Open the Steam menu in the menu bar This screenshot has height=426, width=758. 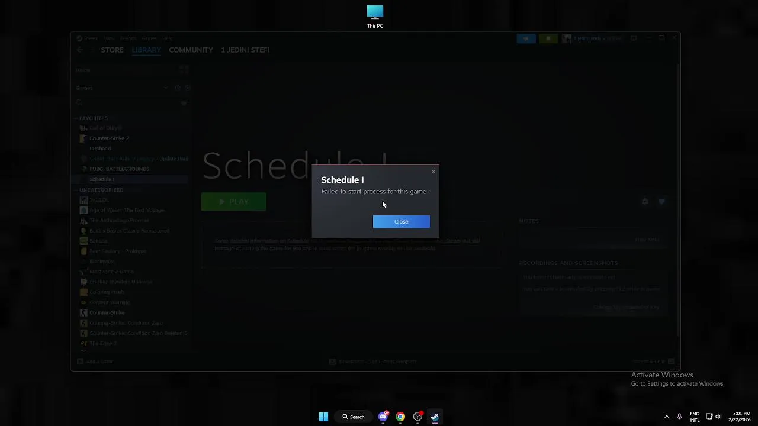91,38
